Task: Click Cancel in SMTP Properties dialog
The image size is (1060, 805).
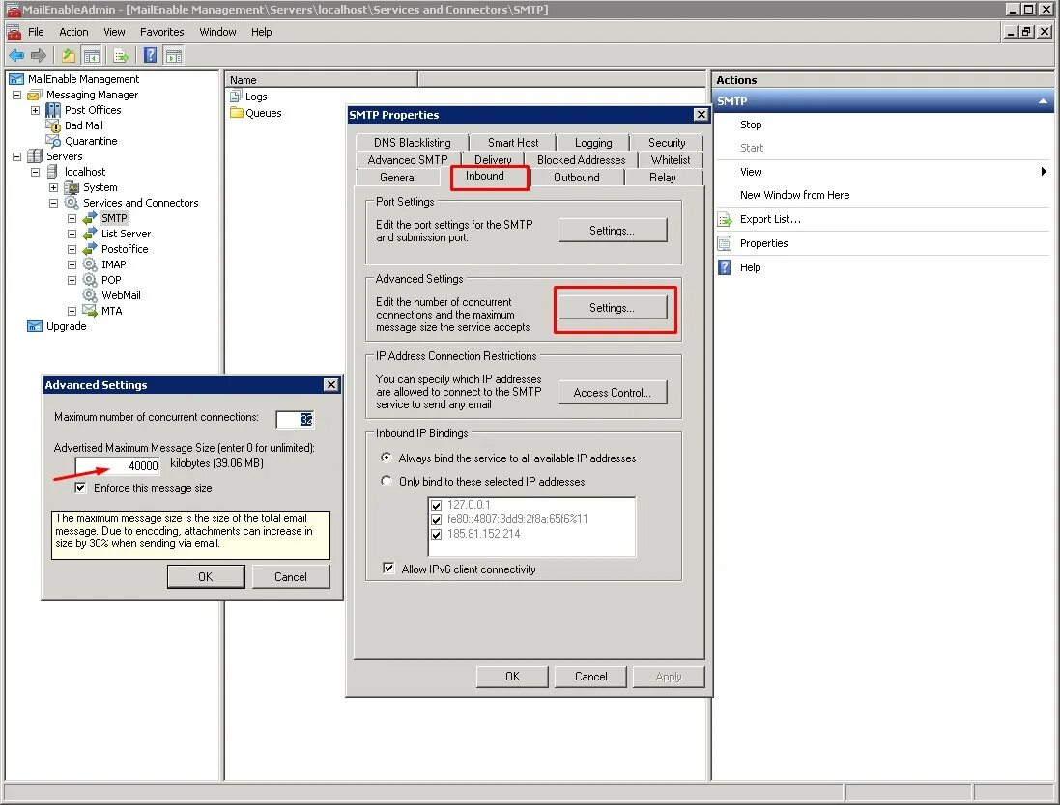Action: [590, 677]
